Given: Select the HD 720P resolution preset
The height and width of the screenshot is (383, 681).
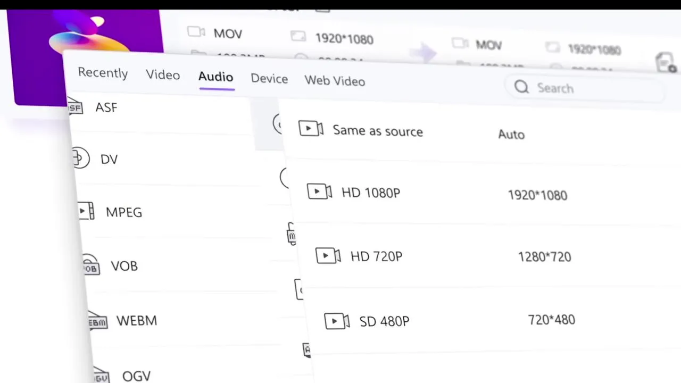Looking at the screenshot, I should click(376, 256).
